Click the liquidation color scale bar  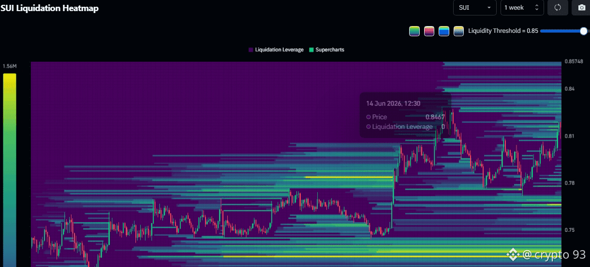(x=10, y=170)
